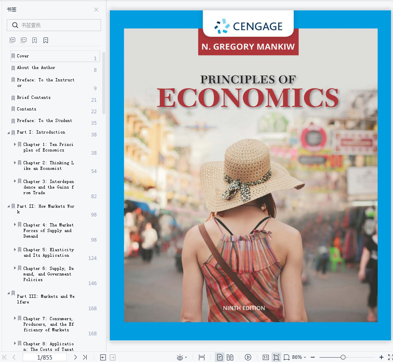The height and width of the screenshot is (362, 393).
Task: Go back to the previous view
Action: [103, 357]
